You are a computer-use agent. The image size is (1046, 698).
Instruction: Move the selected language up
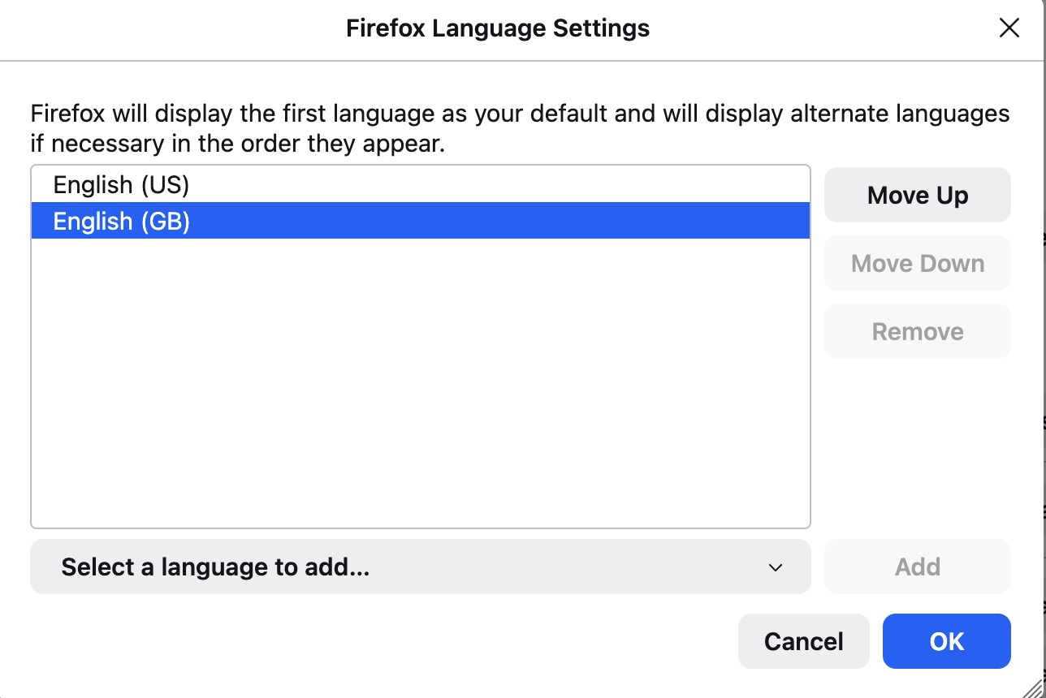click(x=917, y=196)
